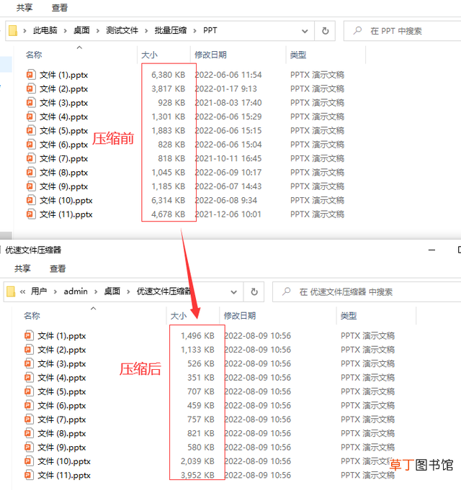This screenshot has height=490, width=461.
Task: Open 共享 tab in 优速文件压缩器 window
Action: pos(22,268)
